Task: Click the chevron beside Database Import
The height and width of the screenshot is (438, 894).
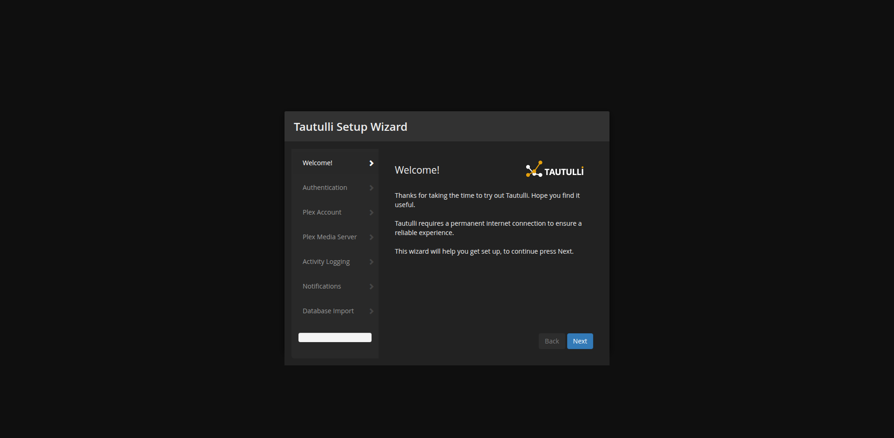Action: (372, 311)
